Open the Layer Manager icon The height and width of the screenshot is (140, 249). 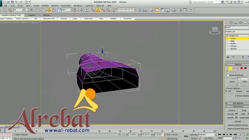(x=151, y=10)
